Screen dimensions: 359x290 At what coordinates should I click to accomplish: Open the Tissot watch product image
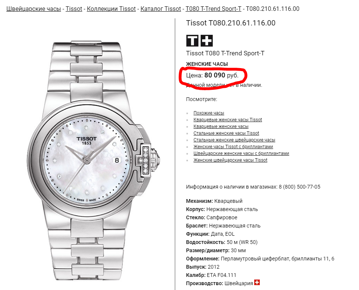pos(94,160)
